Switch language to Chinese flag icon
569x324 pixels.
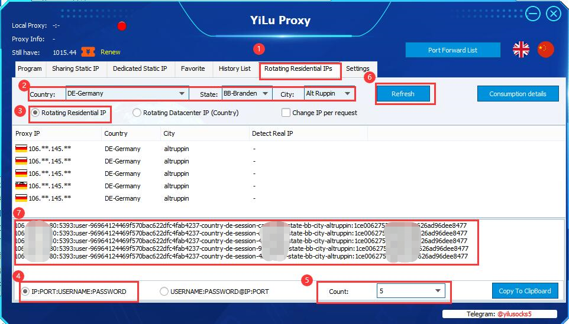click(545, 50)
